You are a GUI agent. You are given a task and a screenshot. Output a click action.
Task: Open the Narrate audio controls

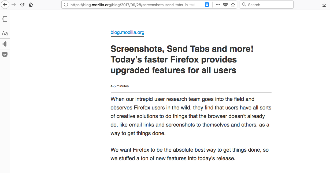[x=5, y=44]
